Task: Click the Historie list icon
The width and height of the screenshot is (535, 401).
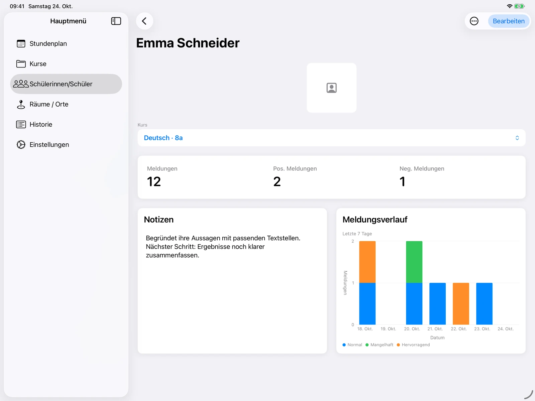Action: [21, 124]
